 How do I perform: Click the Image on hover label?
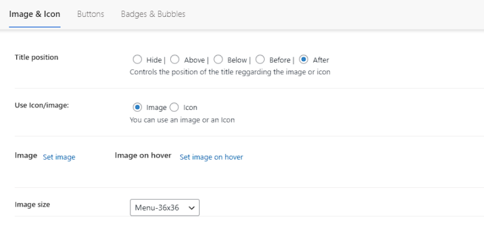[x=143, y=155]
